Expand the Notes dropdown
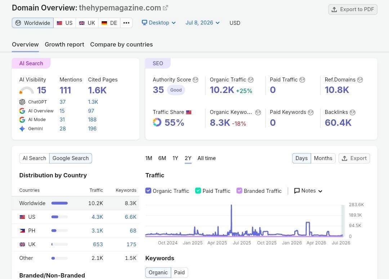The image size is (389, 279). point(308,191)
